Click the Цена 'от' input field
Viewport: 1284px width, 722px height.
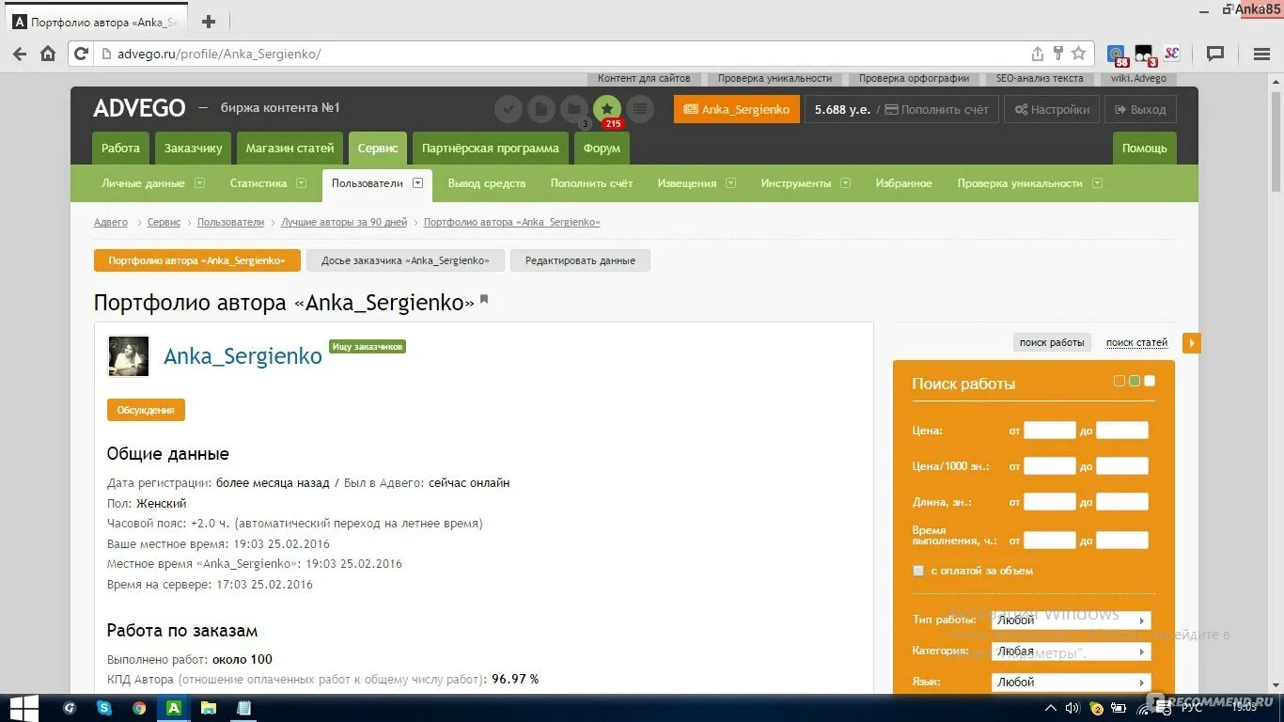[1049, 431]
